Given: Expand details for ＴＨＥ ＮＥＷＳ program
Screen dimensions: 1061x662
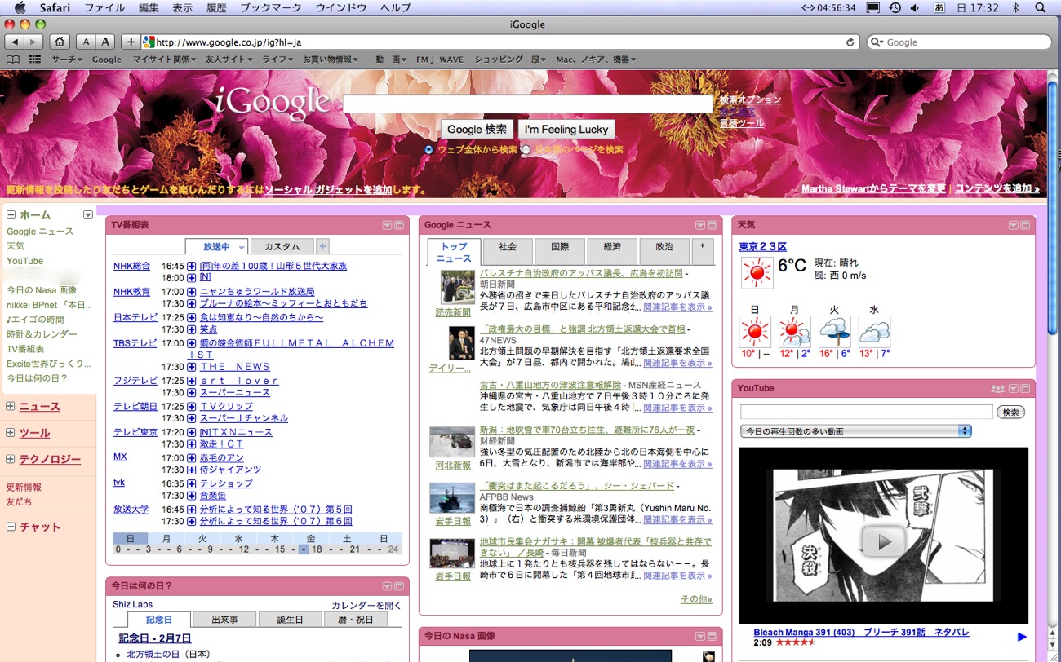Looking at the screenshot, I should (x=192, y=367).
